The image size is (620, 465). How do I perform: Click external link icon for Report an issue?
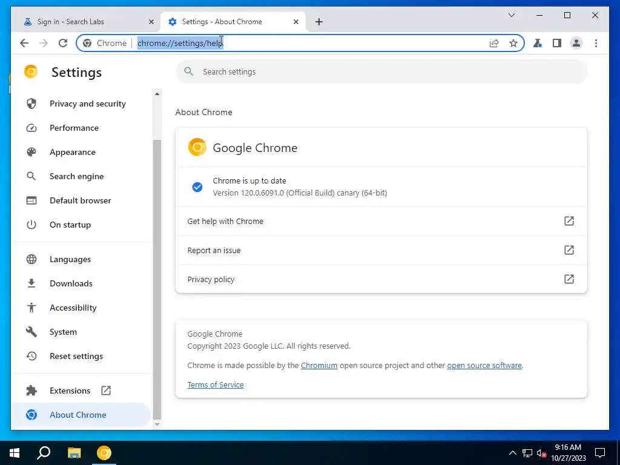pos(569,250)
